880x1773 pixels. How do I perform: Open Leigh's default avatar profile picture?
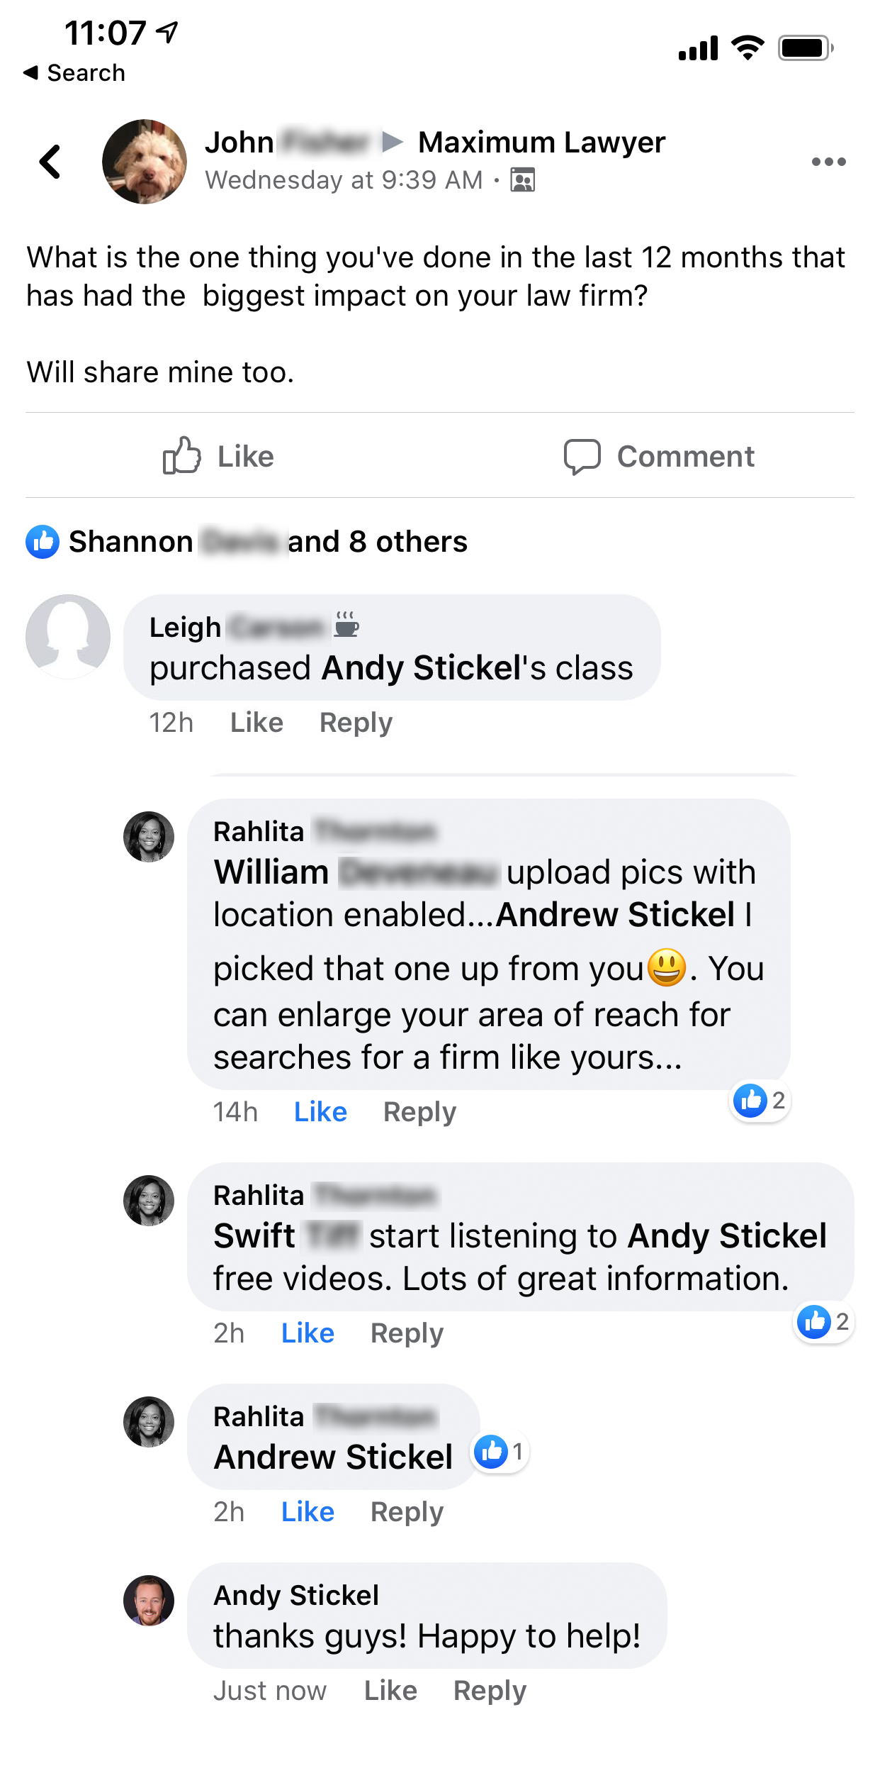tap(68, 637)
